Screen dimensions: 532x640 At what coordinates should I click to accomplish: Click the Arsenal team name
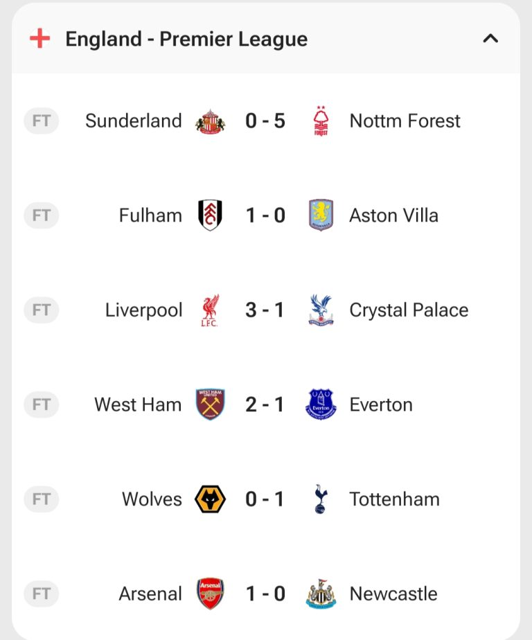150,594
